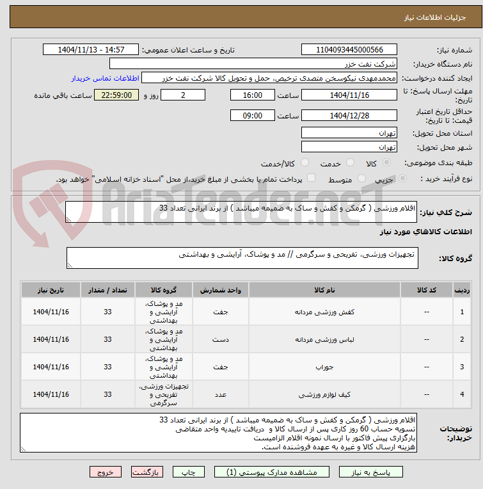This screenshot has height=489, width=483.
Task: Click the 'توضیحات خریدار' label
Action: pyautogui.click(x=456, y=433)
